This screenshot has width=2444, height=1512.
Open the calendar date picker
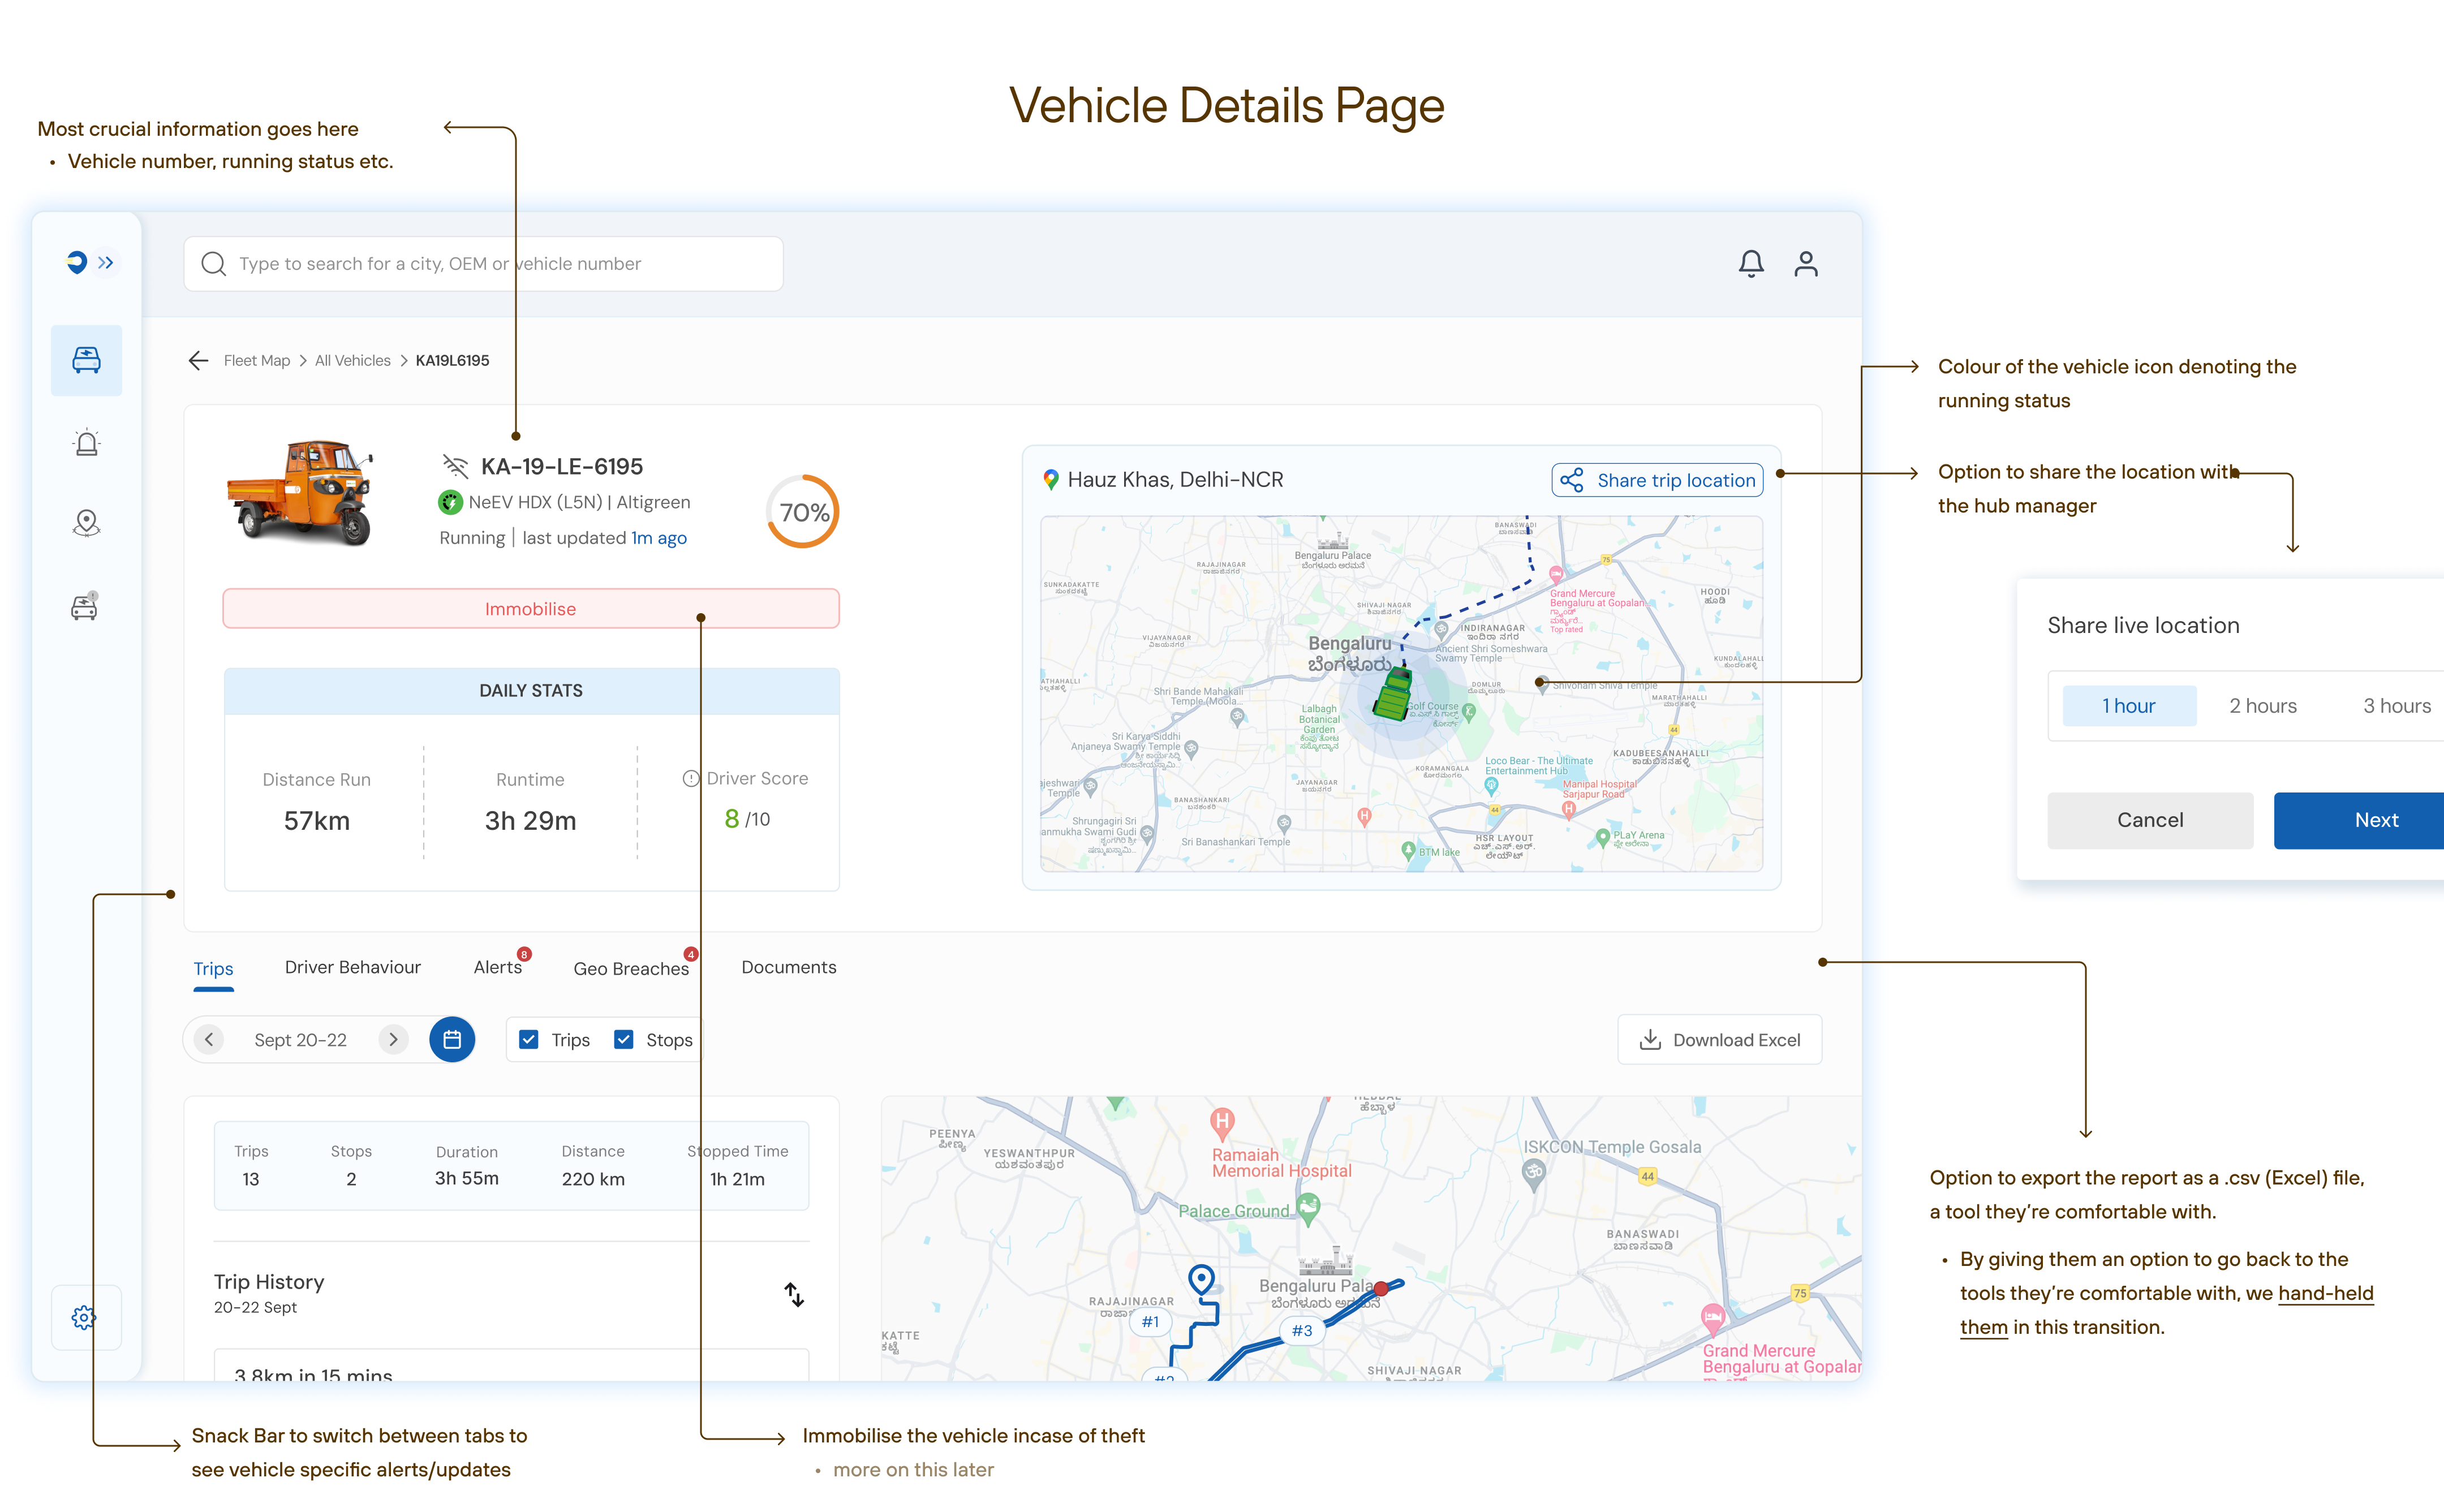click(452, 1040)
